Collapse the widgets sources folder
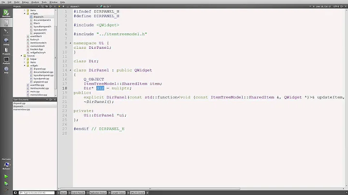Image resolution: width=348 pixels, height=195 pixels. point(25,66)
